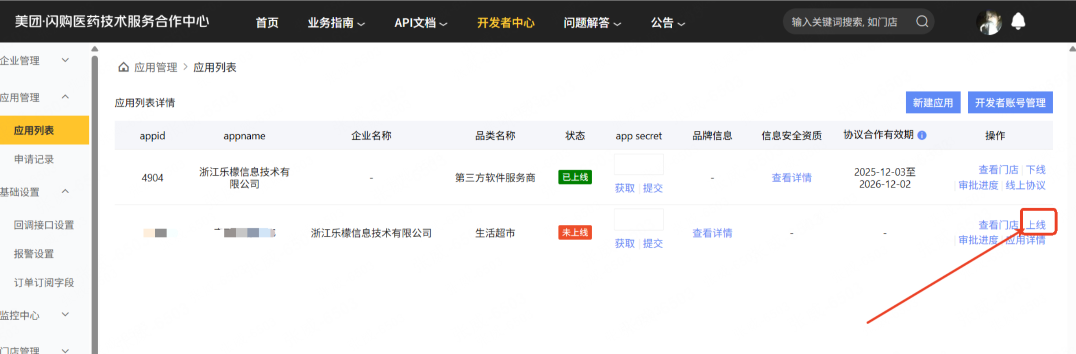This screenshot has height=354, width=1076.
Task: Click 获取 in the 生活超市 row
Action: pyautogui.click(x=625, y=243)
